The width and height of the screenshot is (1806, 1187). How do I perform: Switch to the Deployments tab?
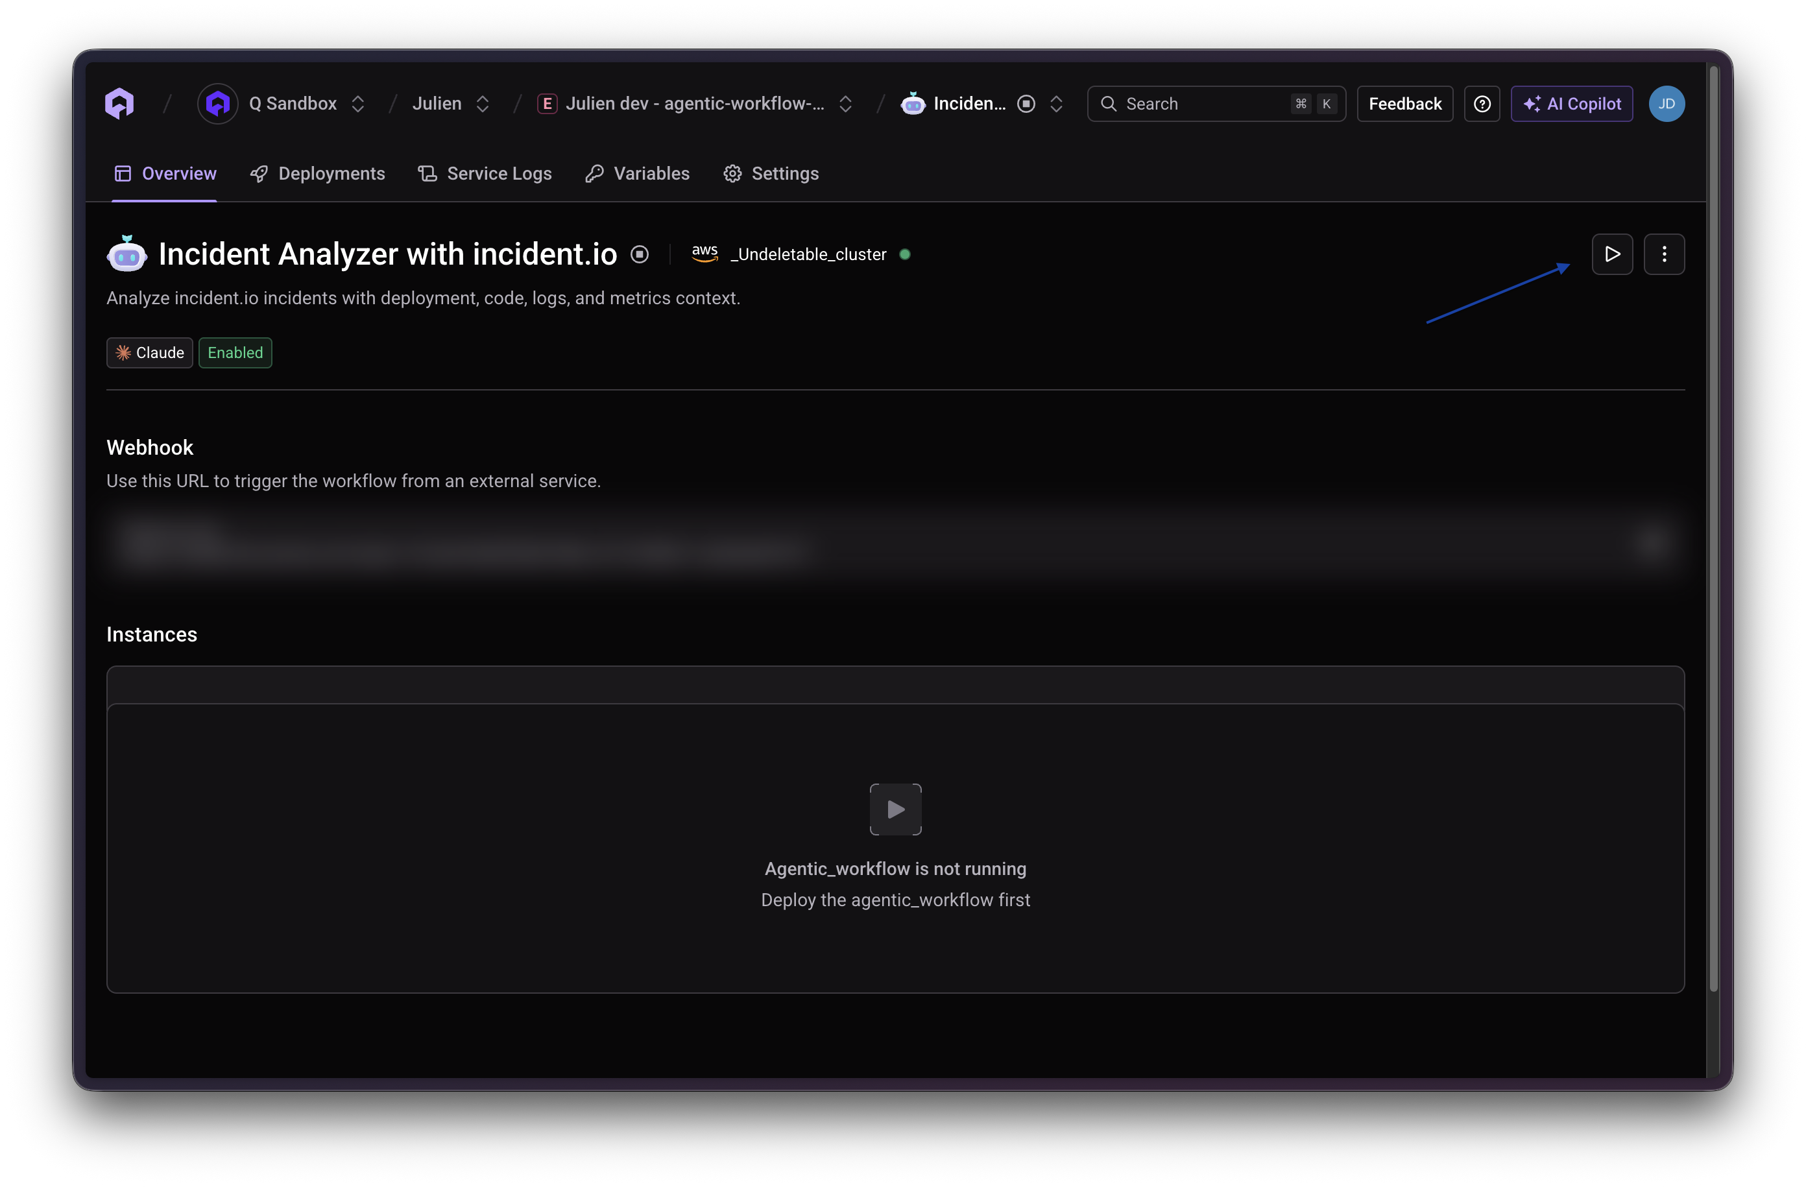317,174
